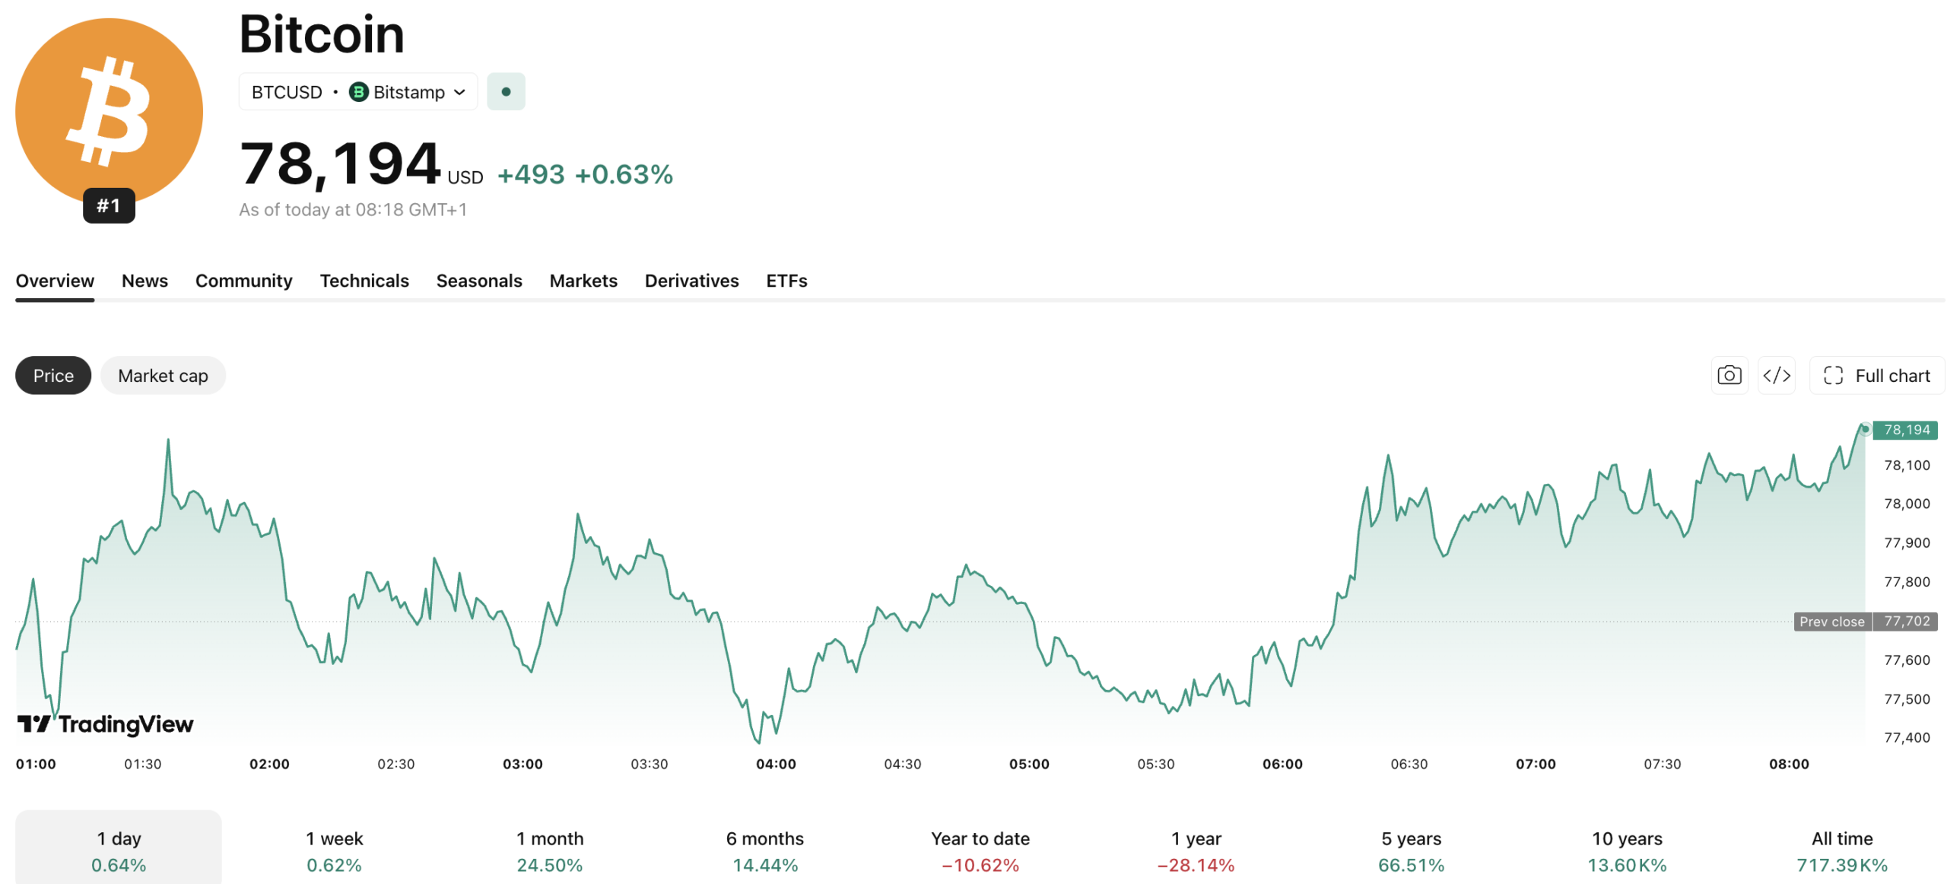The height and width of the screenshot is (884, 1947).
Task: Click the 'As of today at 08:18 GMT+1' text
Action: [x=353, y=209]
